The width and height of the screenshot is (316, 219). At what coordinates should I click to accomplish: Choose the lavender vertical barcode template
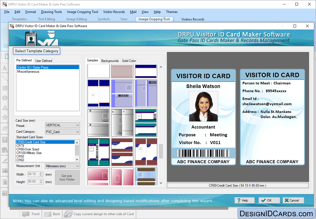tap(146, 93)
